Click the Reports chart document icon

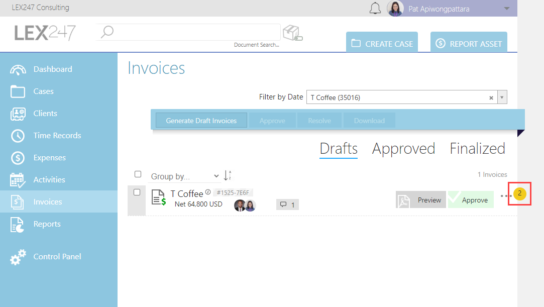(18, 225)
